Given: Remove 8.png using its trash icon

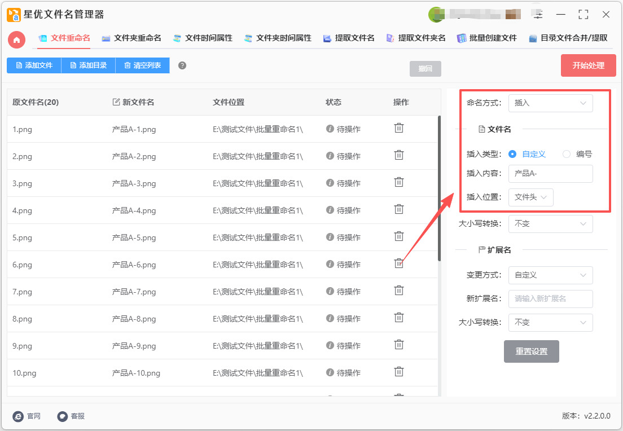Looking at the screenshot, I should coord(398,318).
